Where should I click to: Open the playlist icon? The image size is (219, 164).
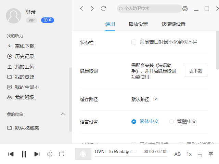[200, 154]
